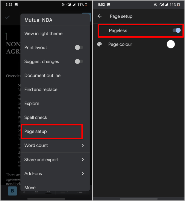The width and height of the screenshot is (185, 201).
Task: Tap the battery icon in the left status bar
Action: [x=86, y=5]
